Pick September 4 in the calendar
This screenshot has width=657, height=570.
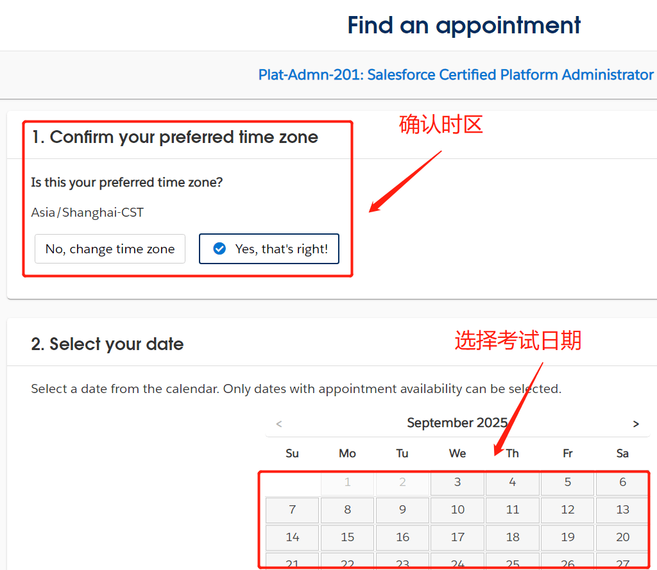click(x=512, y=482)
